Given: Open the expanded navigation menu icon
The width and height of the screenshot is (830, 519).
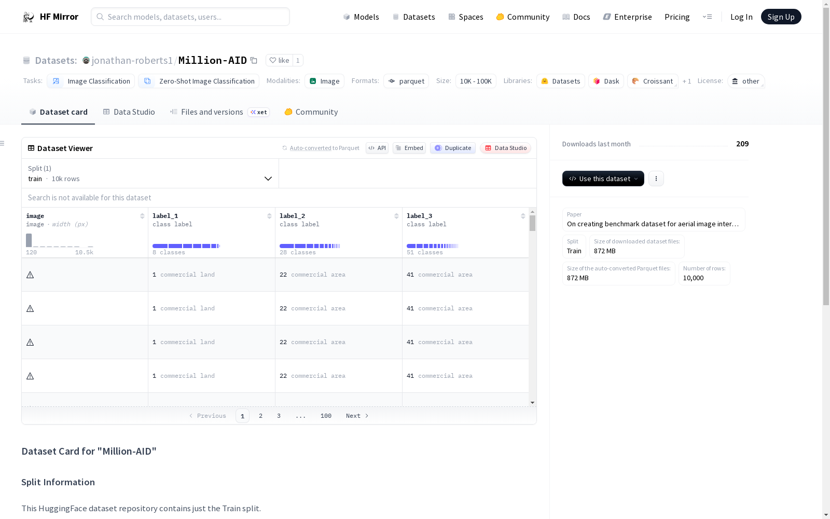Looking at the screenshot, I should [707, 17].
